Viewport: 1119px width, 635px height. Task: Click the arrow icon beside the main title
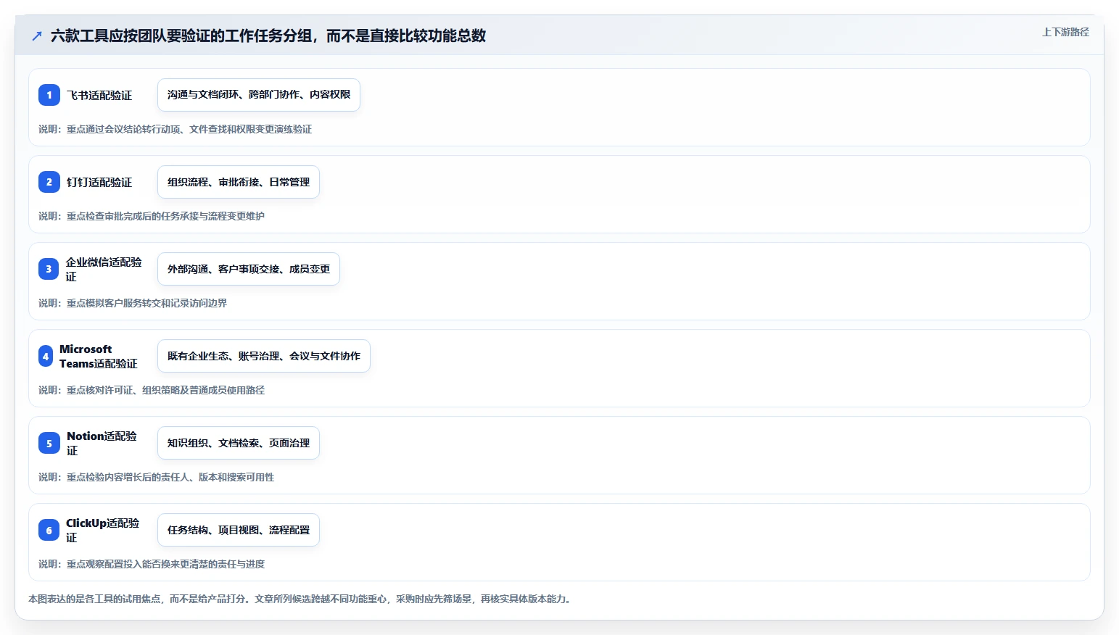coord(37,36)
